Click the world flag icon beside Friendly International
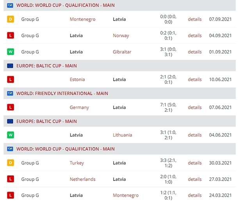Viewport: 239px width, 201px height. (10, 93)
